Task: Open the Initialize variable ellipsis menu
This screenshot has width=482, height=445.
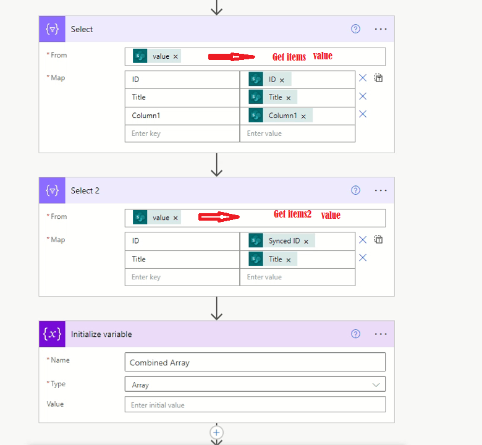Action: [x=381, y=334]
